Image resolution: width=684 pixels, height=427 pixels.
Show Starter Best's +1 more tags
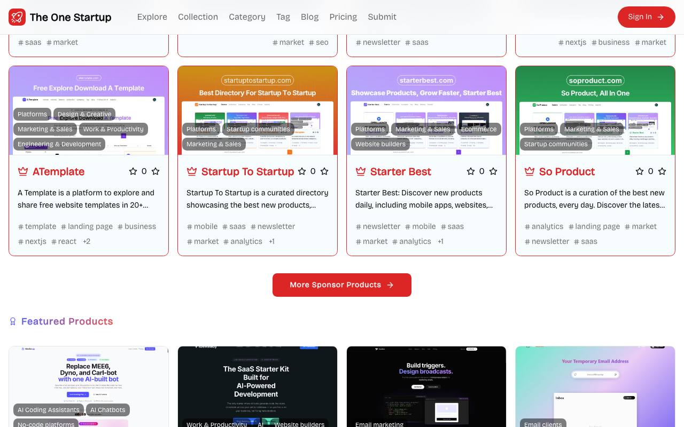[440, 241]
